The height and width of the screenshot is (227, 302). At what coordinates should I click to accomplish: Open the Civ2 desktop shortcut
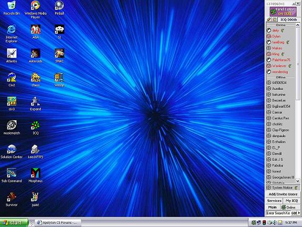[12, 80]
